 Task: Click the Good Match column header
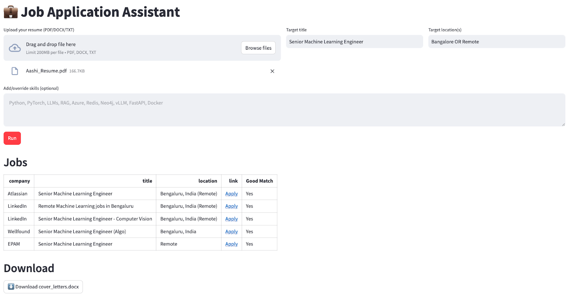[259, 181]
